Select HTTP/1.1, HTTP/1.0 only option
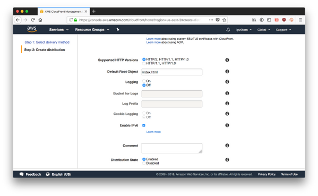This screenshot has height=196, width=318. coord(144,64)
